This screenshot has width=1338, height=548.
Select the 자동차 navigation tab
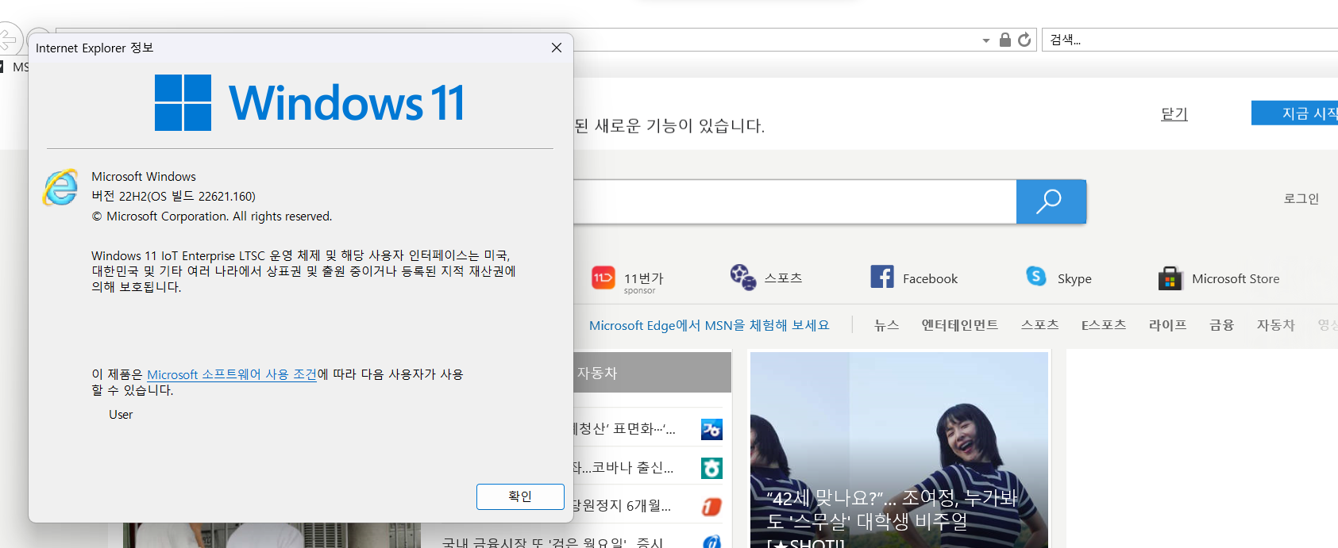coord(1276,325)
